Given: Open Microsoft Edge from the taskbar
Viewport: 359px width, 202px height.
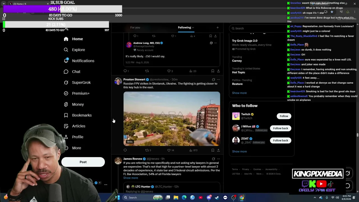Looking at the screenshot, I should click(184, 198).
